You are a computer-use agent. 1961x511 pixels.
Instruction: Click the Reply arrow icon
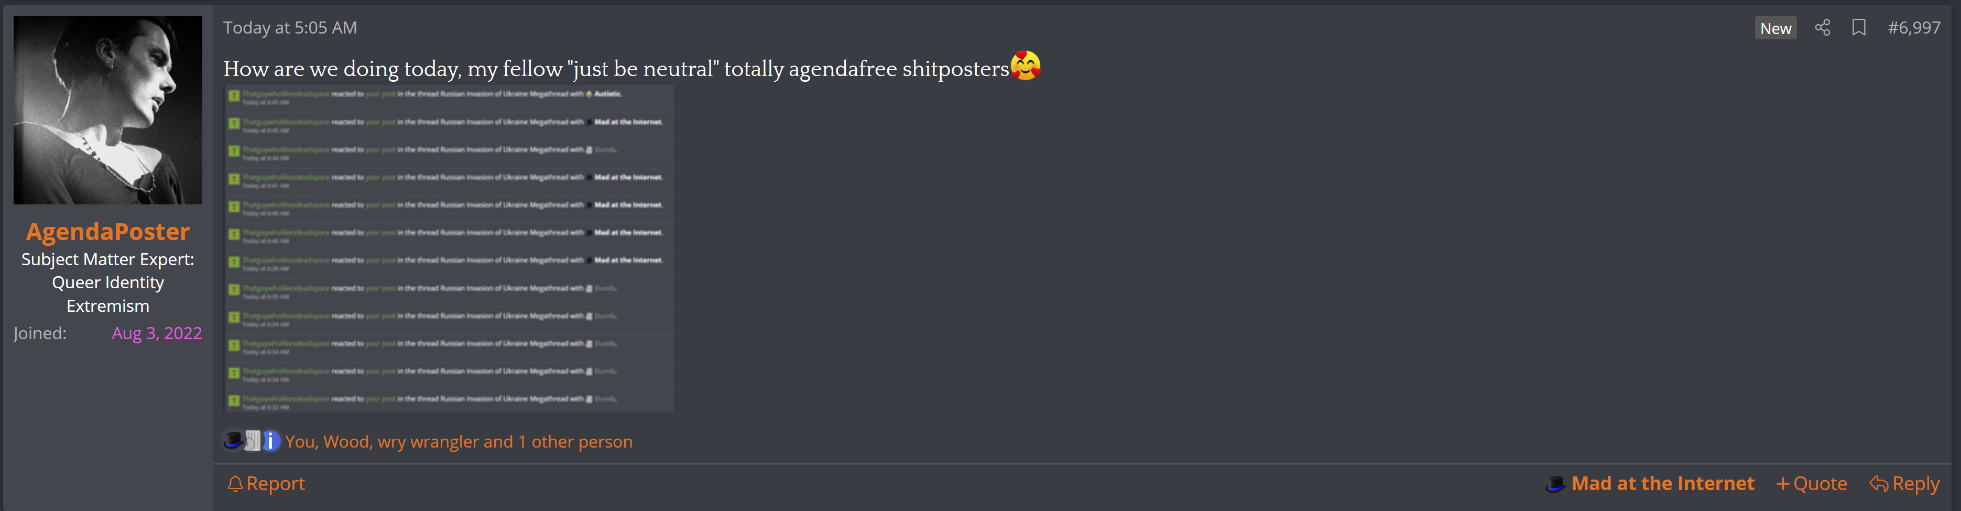[x=1878, y=484]
